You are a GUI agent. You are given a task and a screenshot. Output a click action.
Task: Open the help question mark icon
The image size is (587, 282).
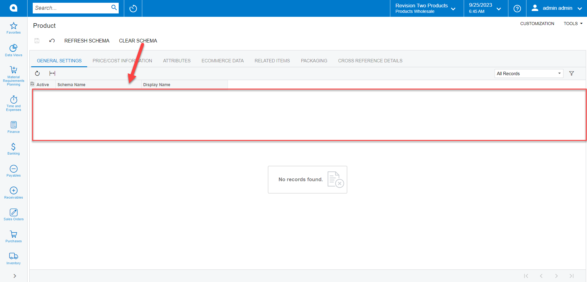coord(517,8)
